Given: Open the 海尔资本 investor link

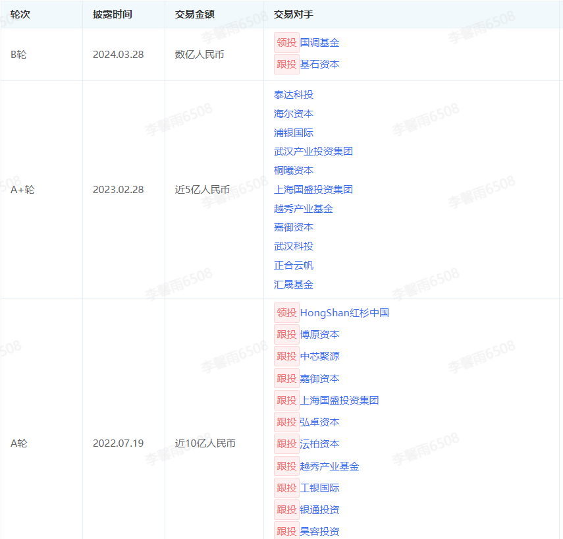Looking at the screenshot, I should (293, 114).
